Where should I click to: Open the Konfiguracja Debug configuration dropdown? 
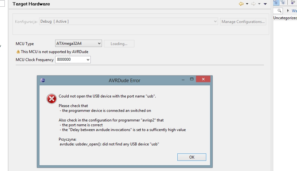tap(128, 21)
